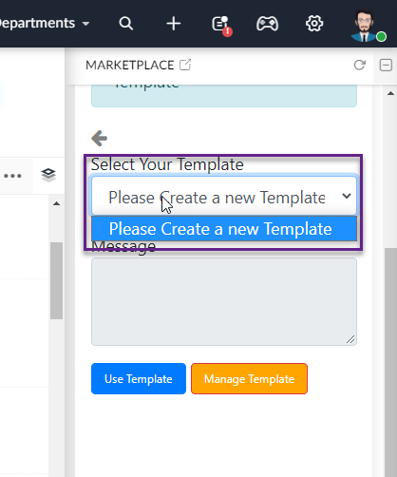Click the stacked layers icon
The width and height of the screenshot is (397, 477).
click(x=48, y=175)
